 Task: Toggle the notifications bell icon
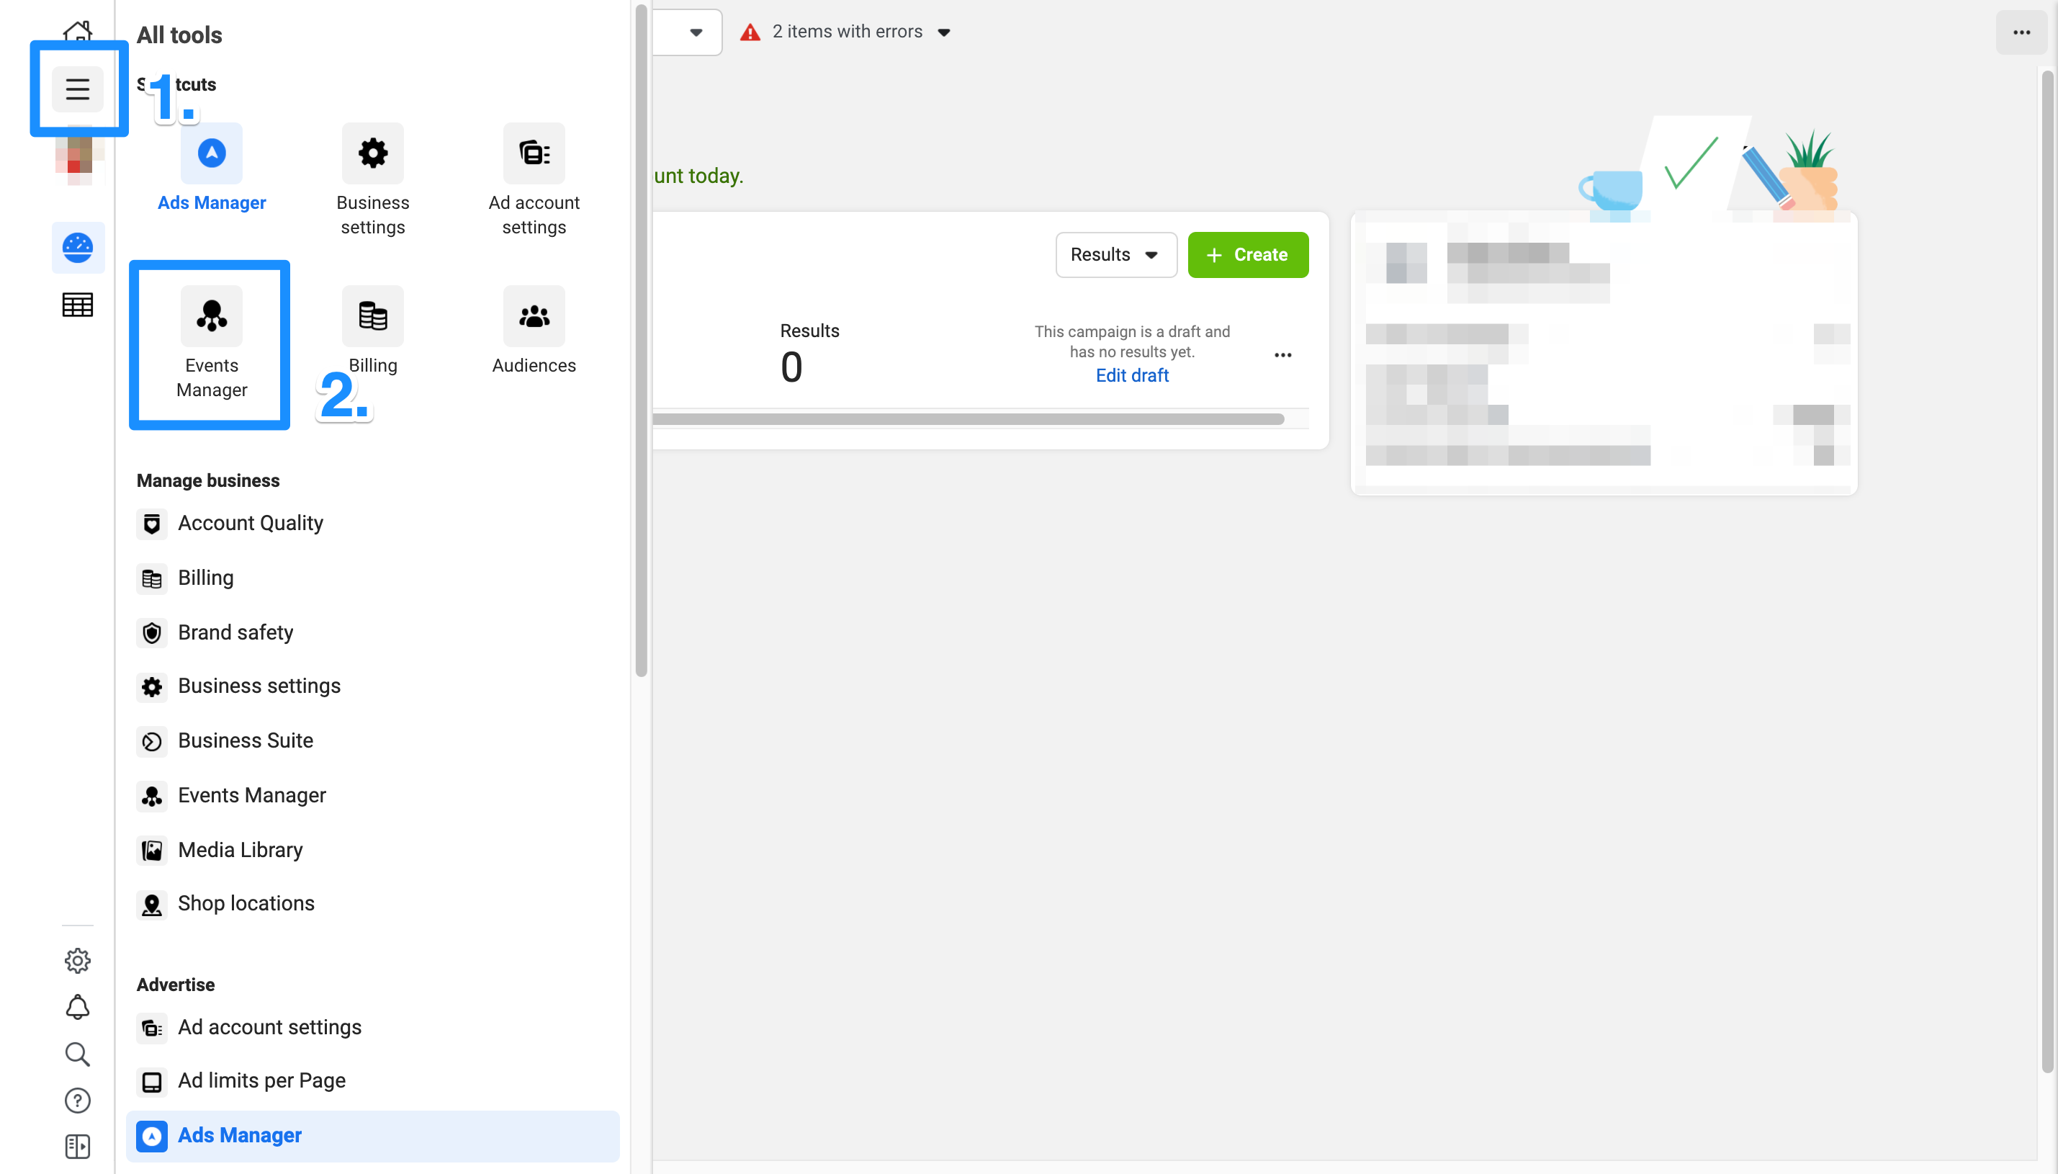pos(78,1007)
